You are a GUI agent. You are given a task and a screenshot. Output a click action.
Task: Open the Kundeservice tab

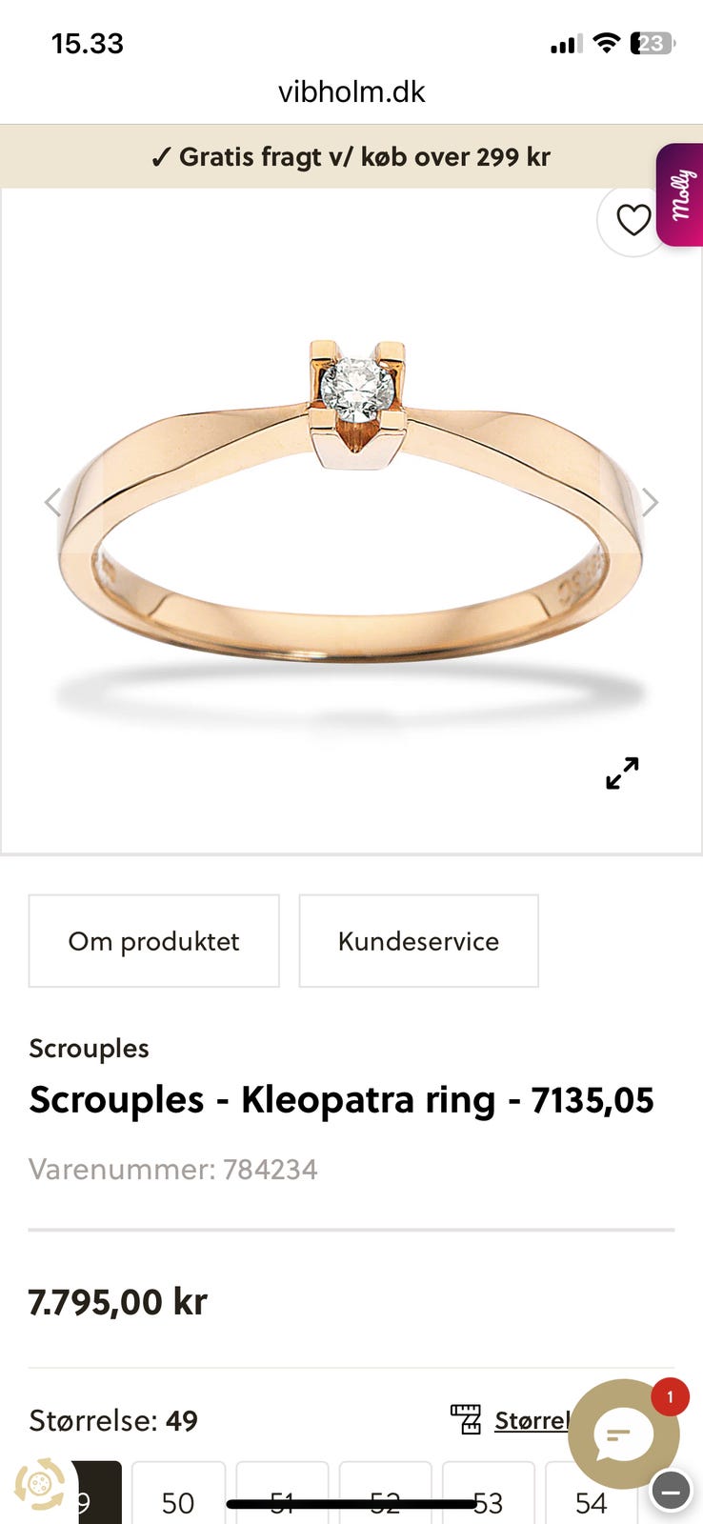pyautogui.click(x=419, y=941)
